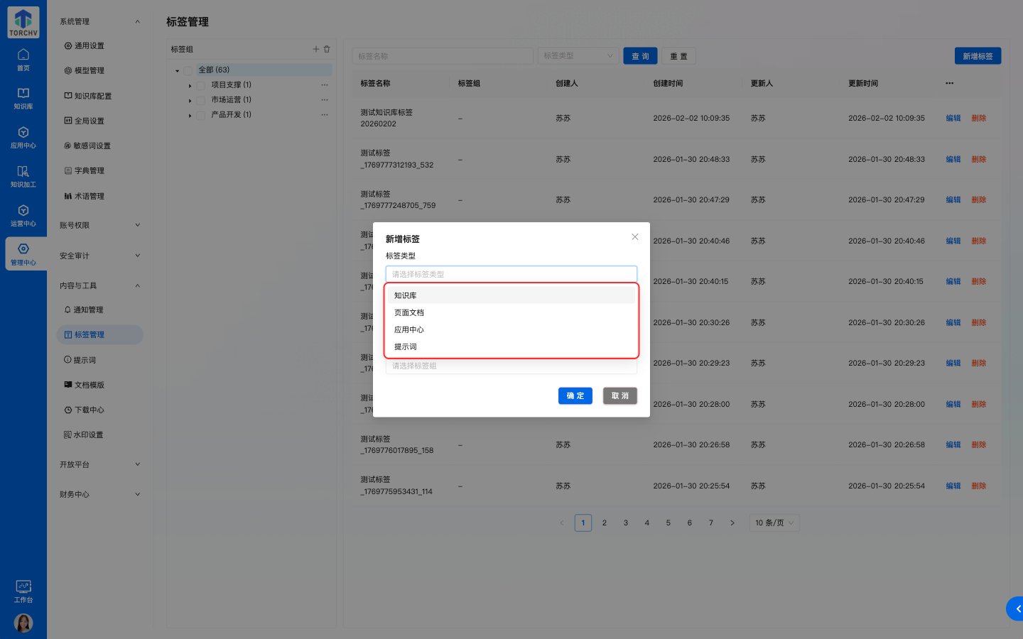Check the 全部 (63) checkbox
Viewport: 1023px width, 639px height.
188,70
